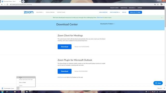Image resolution: width=166 pixels, height=93 pixels.
Task: Close the Download Center tab
Action: coord(20,2)
